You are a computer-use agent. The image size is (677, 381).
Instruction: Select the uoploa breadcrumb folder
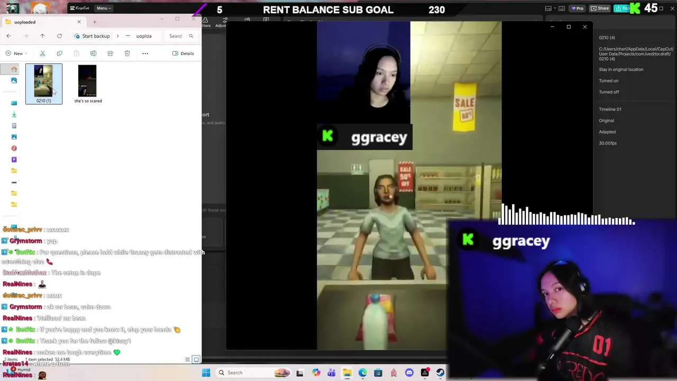point(144,36)
